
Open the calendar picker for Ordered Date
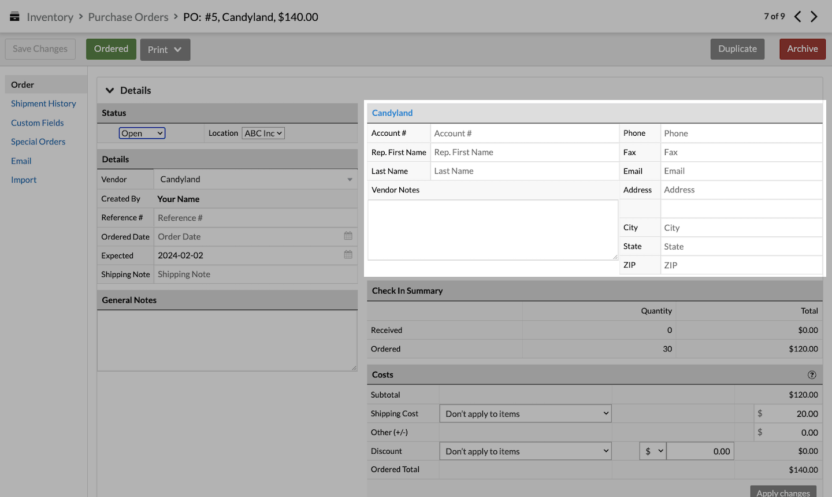(x=348, y=236)
